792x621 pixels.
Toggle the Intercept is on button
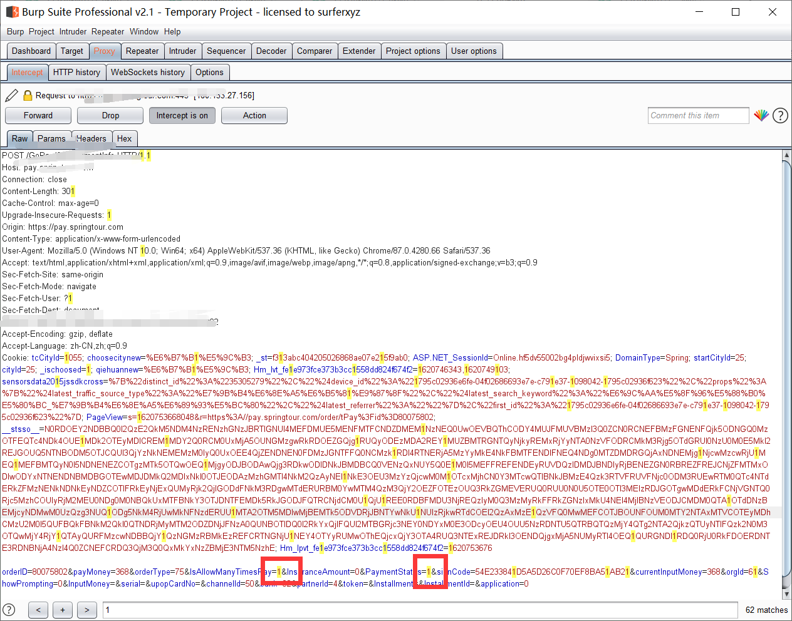click(x=182, y=115)
